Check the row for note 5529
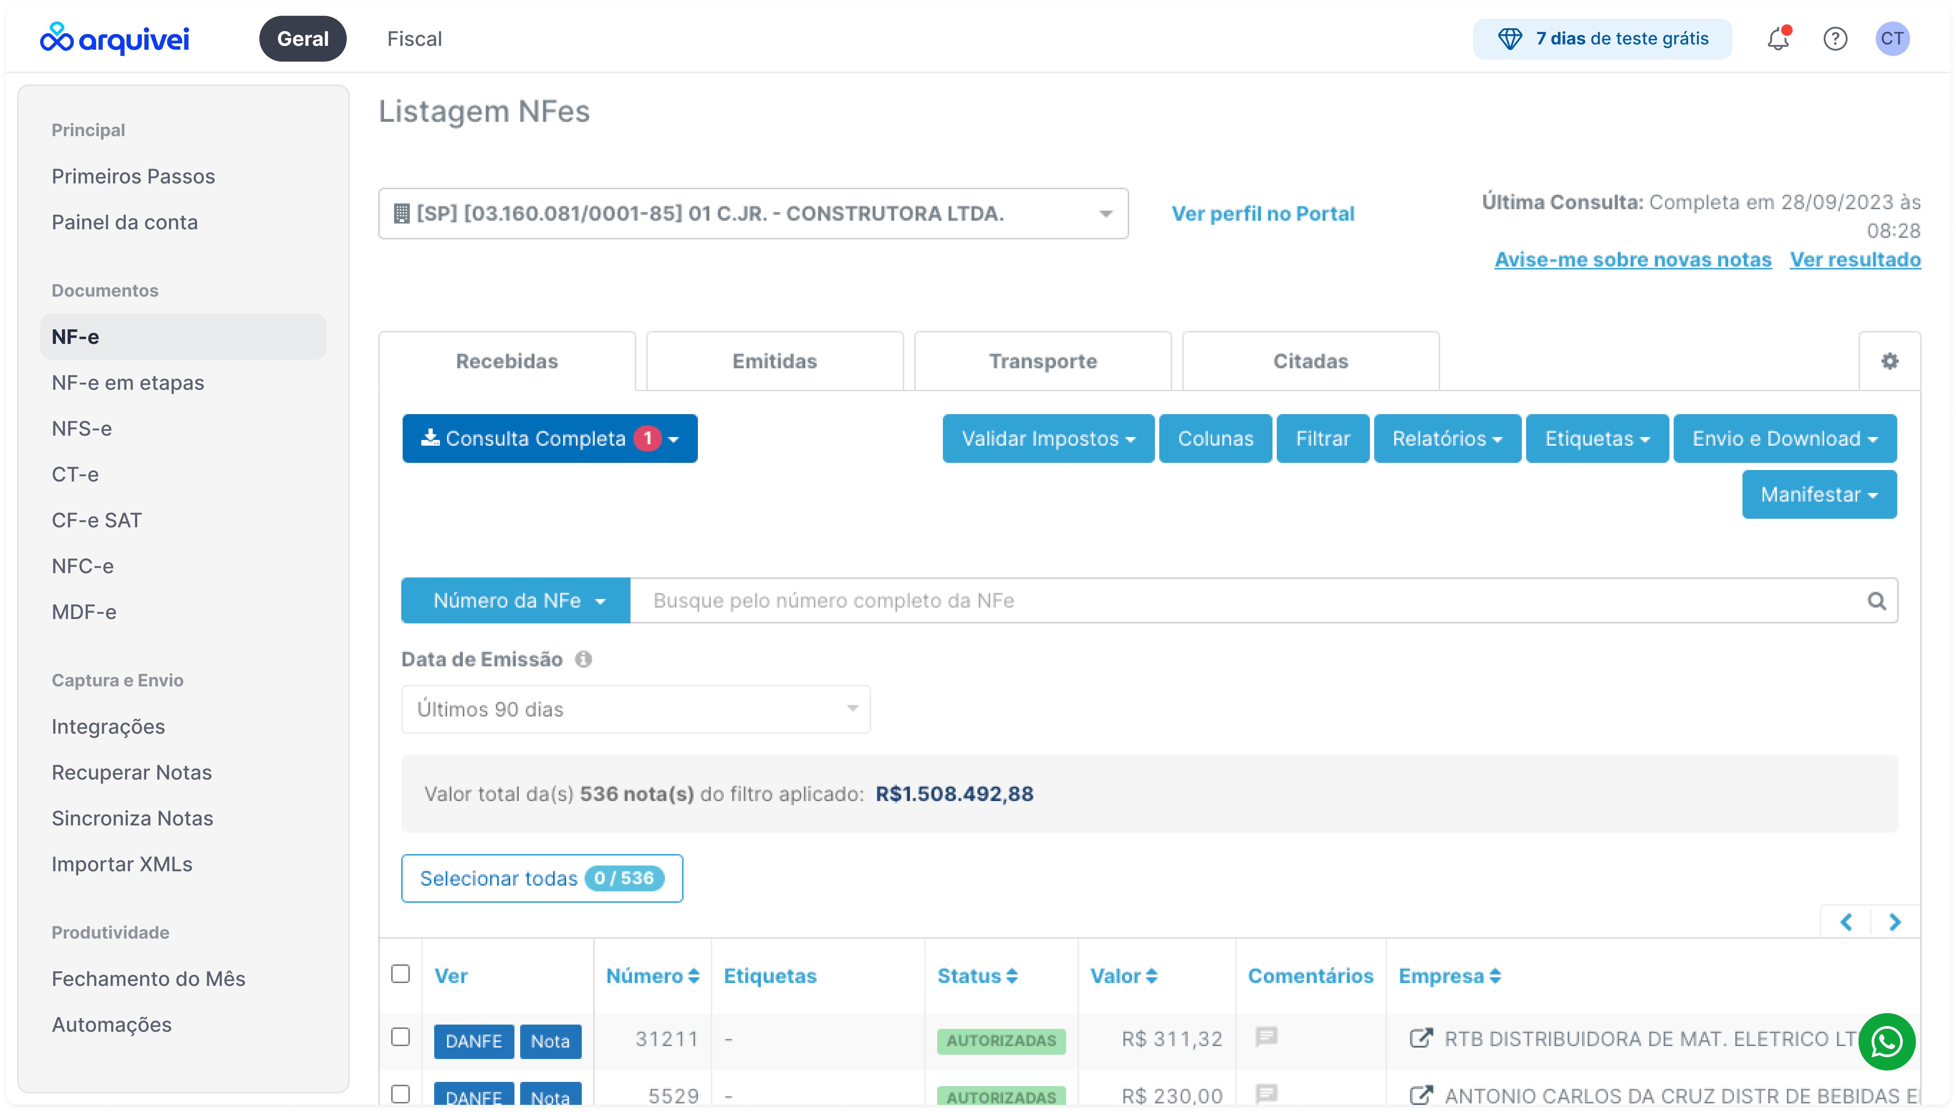 click(400, 1094)
